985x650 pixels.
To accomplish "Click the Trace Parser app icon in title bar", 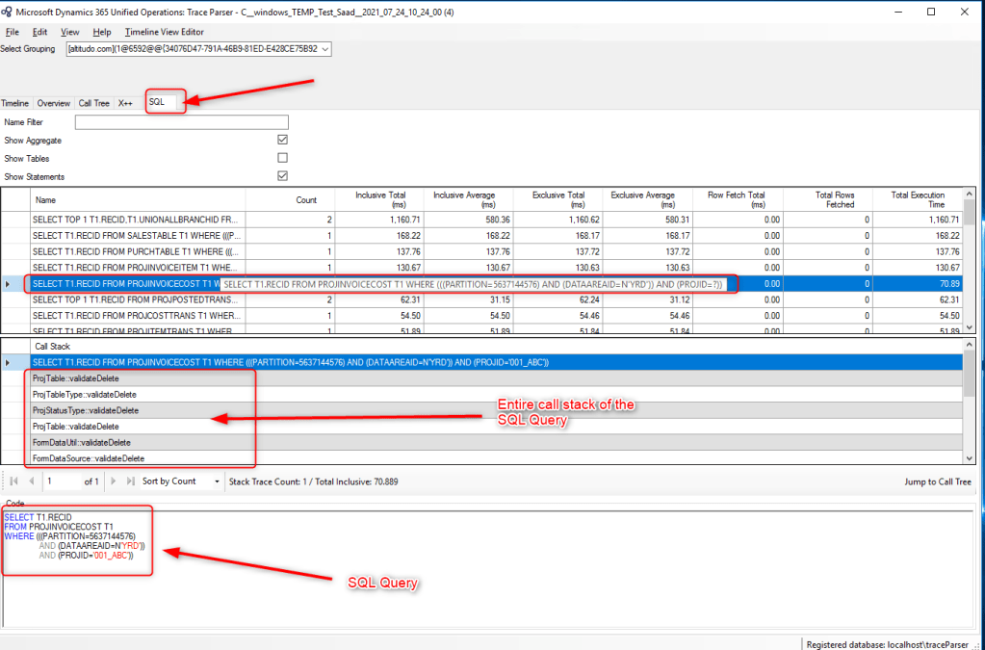I will click(9, 12).
